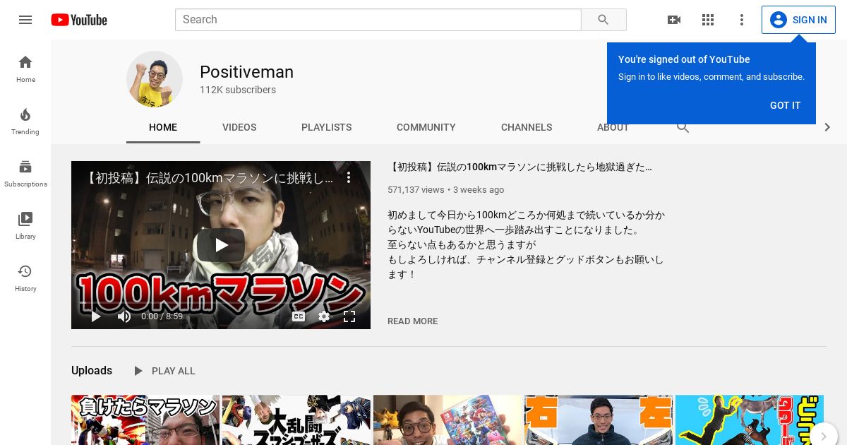This screenshot has height=445, width=847.
Task: Open Library in sidebar
Action: (25, 225)
